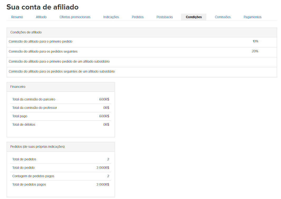The width and height of the screenshot is (281, 199).
Task: Select the Indicações tab
Action: tap(111, 17)
